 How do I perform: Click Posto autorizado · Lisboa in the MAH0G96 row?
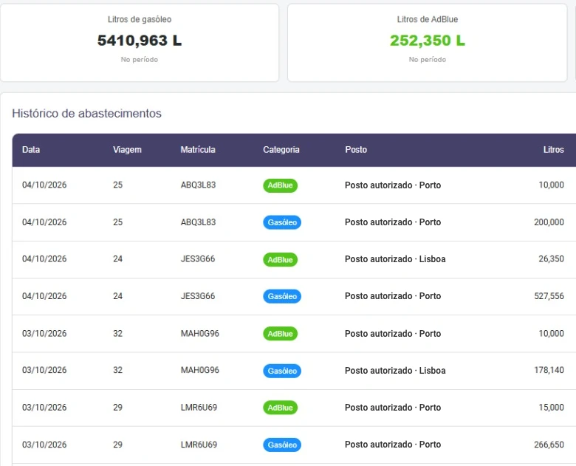tap(395, 371)
